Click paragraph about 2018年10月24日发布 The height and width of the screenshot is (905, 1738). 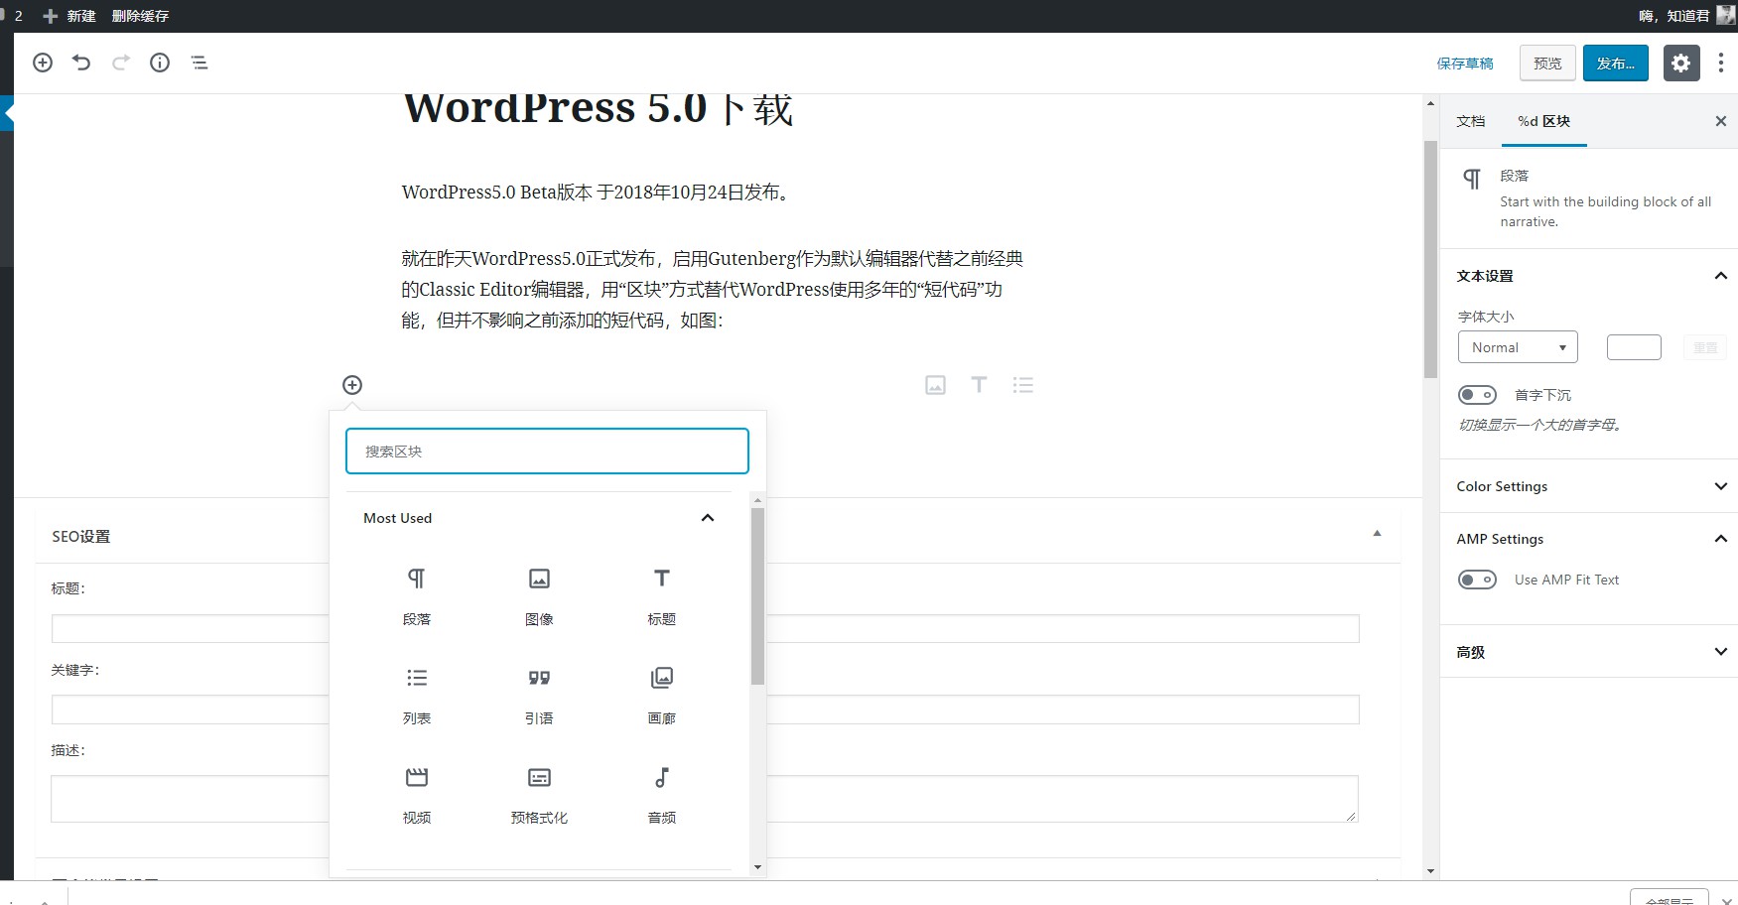tap(599, 193)
